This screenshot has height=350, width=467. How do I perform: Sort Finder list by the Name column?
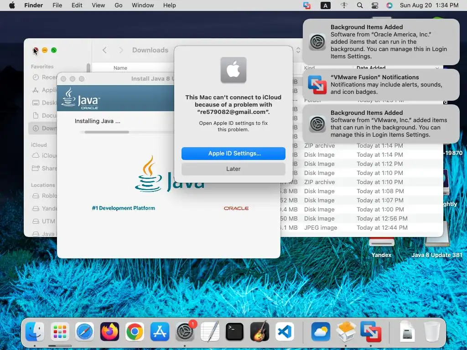[120, 68]
